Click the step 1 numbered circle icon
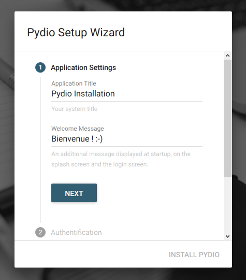 [40, 67]
